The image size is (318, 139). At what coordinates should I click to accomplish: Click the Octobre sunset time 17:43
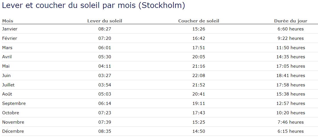point(198,113)
